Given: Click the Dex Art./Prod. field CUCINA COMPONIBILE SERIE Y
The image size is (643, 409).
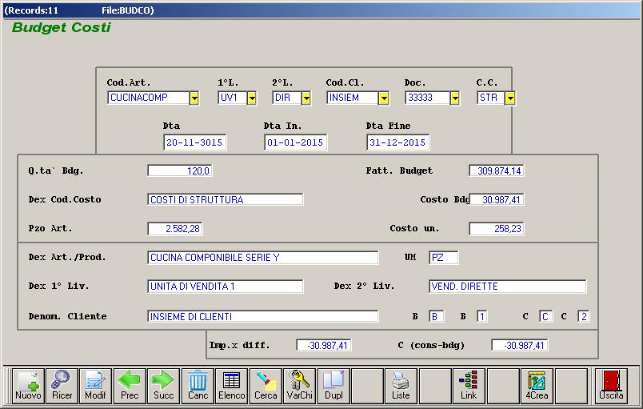Looking at the screenshot, I should [x=263, y=258].
